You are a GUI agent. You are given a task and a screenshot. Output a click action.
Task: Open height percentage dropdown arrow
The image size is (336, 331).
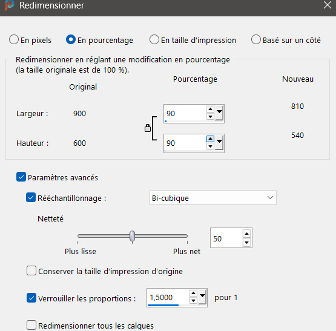(219, 142)
